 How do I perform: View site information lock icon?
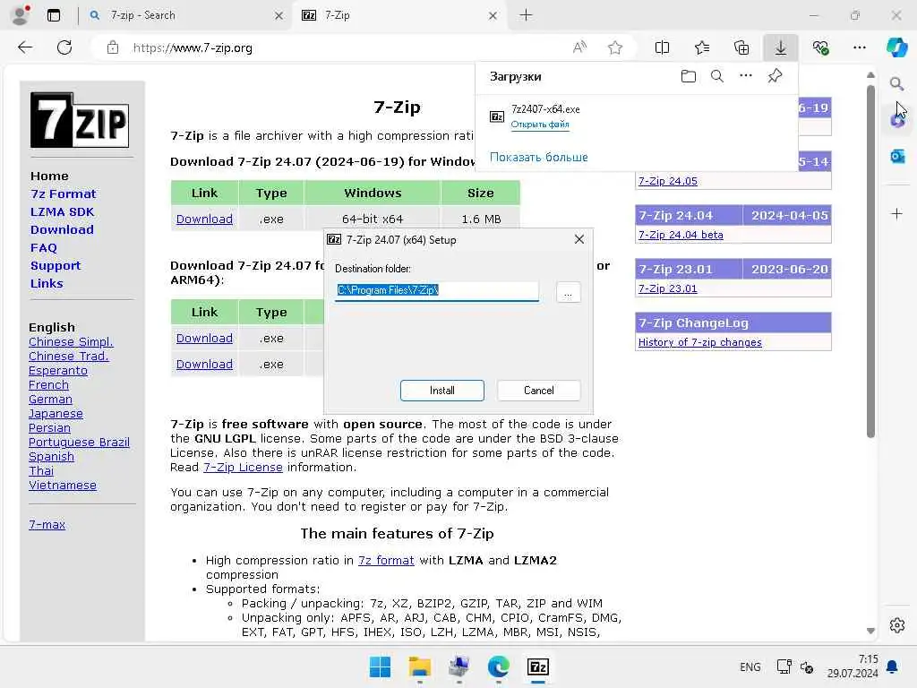pyautogui.click(x=113, y=47)
